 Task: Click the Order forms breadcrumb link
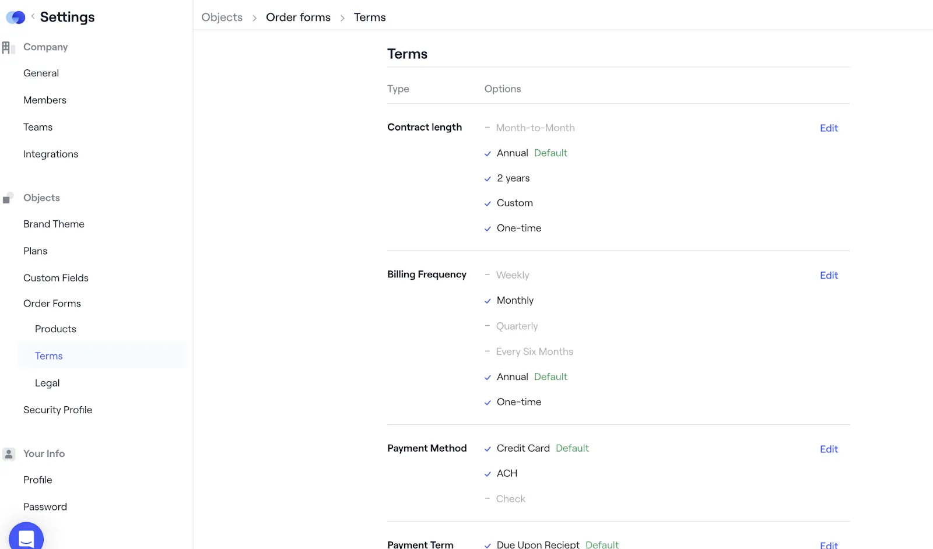298,17
